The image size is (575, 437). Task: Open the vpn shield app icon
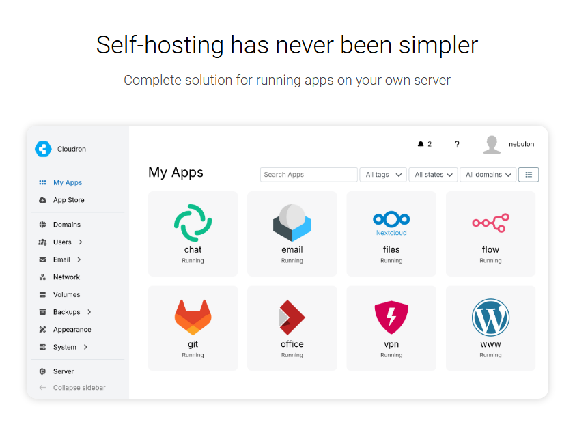[391, 317]
